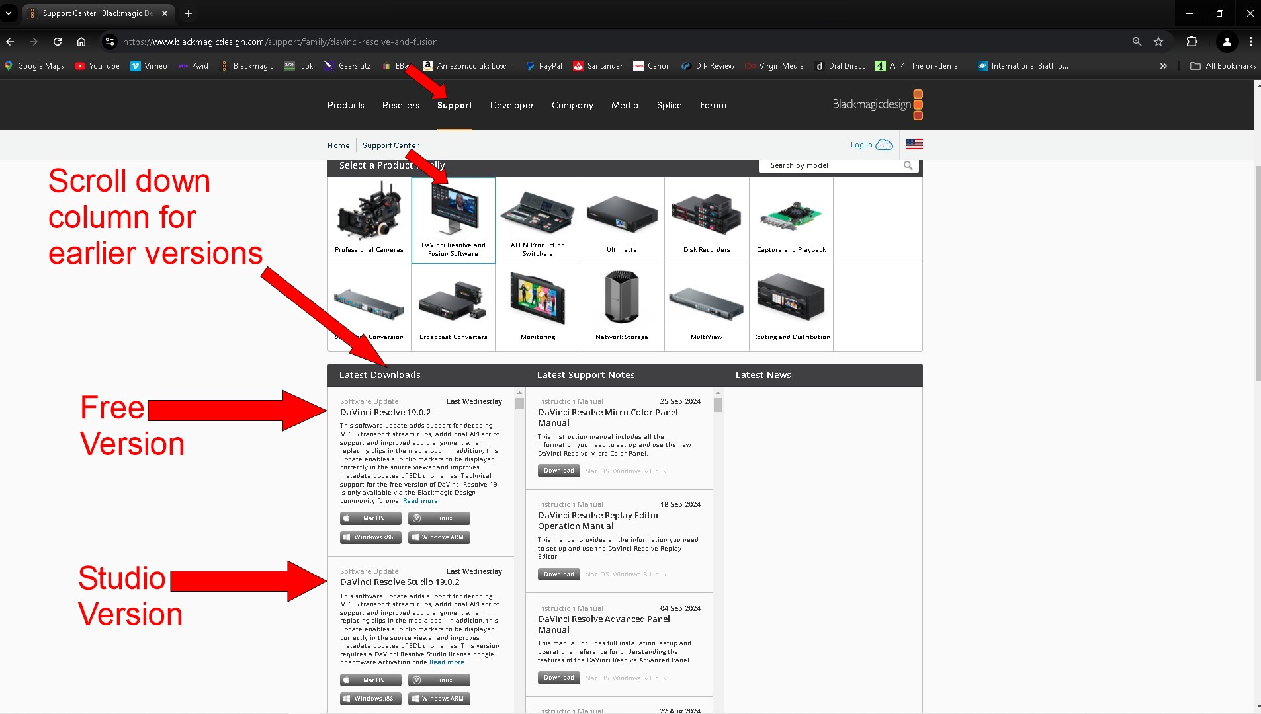
Task: Open the PayPal bookmark
Action: (544, 66)
